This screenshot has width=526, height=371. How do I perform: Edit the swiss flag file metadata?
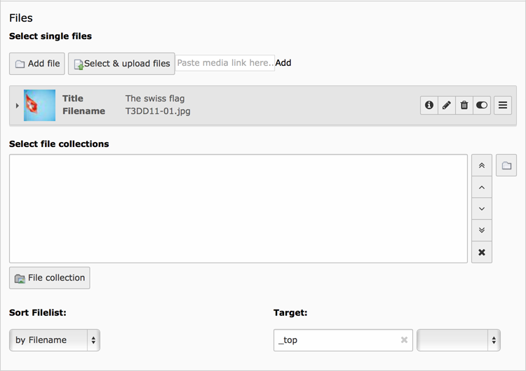pos(447,106)
